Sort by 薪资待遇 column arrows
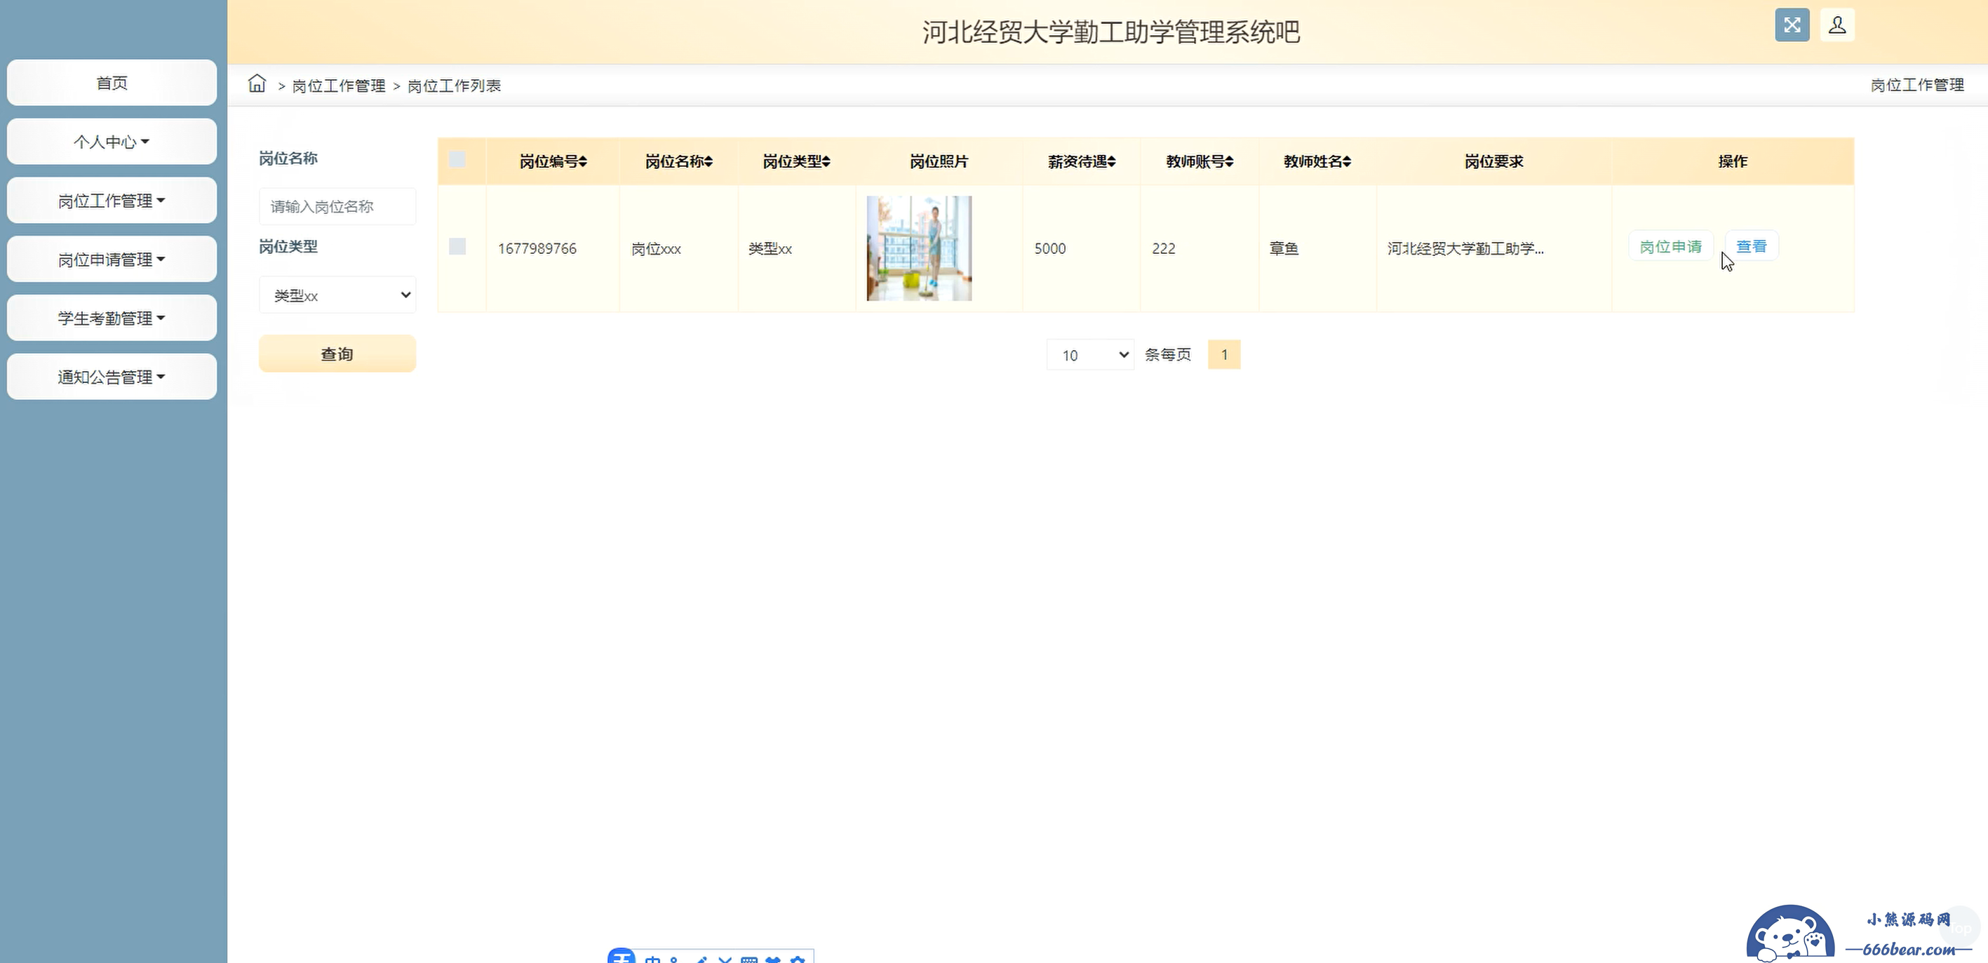The image size is (1988, 963). coord(1111,161)
